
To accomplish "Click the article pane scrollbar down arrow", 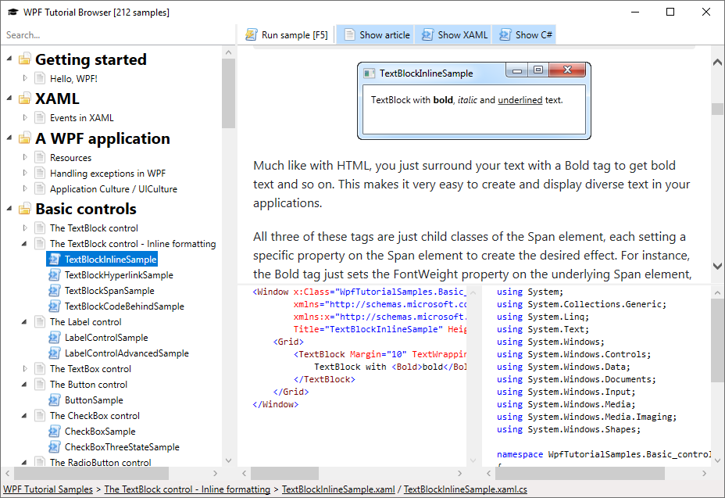I will (716, 265).
